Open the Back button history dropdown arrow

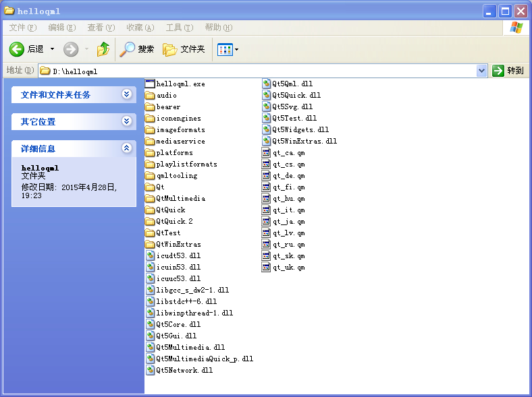tap(52, 49)
